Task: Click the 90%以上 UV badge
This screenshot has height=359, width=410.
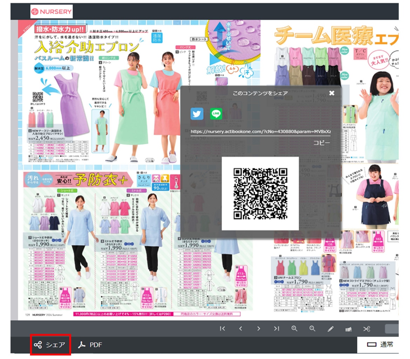Action: (160, 187)
